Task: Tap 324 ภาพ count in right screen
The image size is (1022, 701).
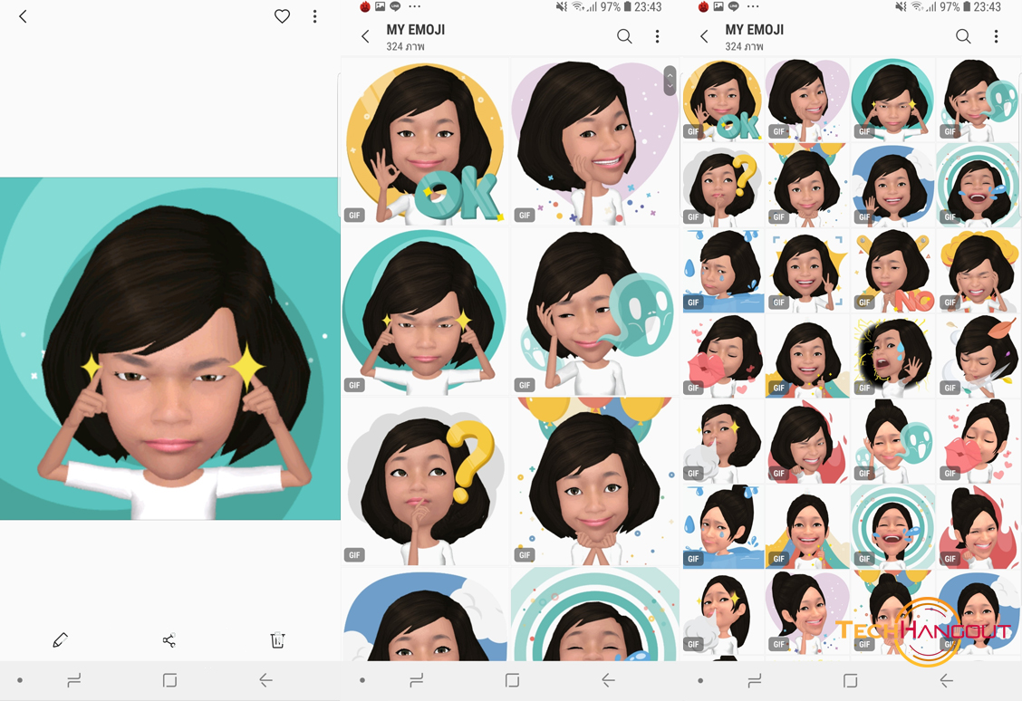Action: pyautogui.click(x=745, y=46)
